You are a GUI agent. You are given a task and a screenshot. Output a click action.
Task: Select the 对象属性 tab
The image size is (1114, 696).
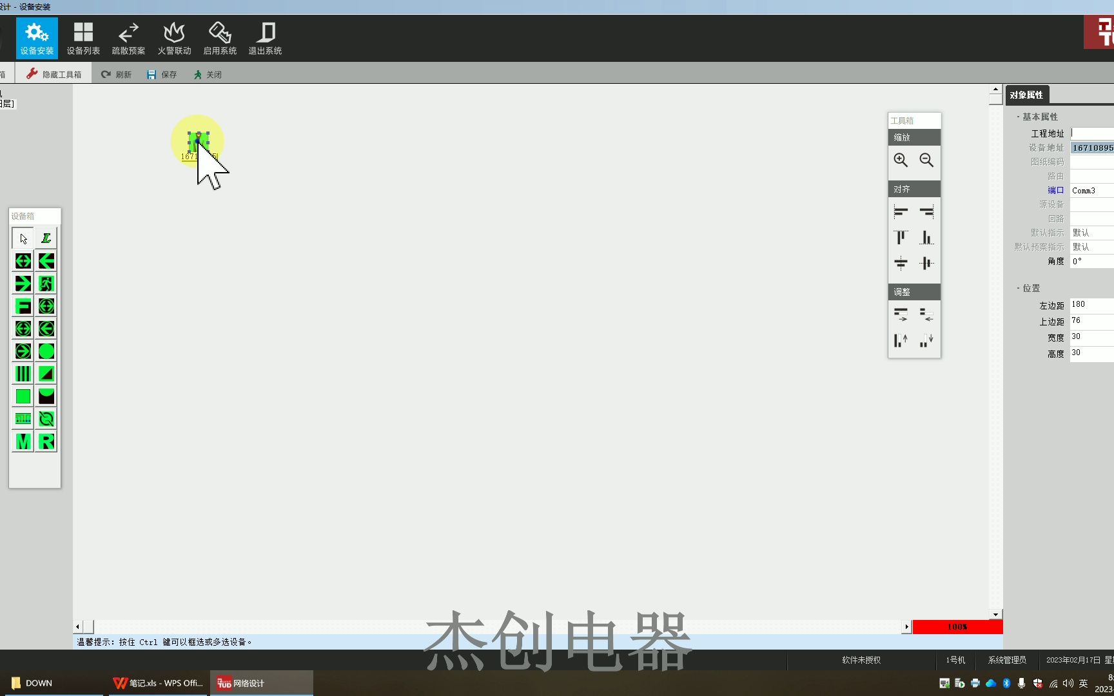pos(1026,95)
